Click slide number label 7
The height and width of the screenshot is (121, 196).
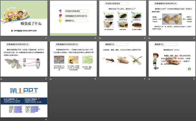click(x=145, y=79)
